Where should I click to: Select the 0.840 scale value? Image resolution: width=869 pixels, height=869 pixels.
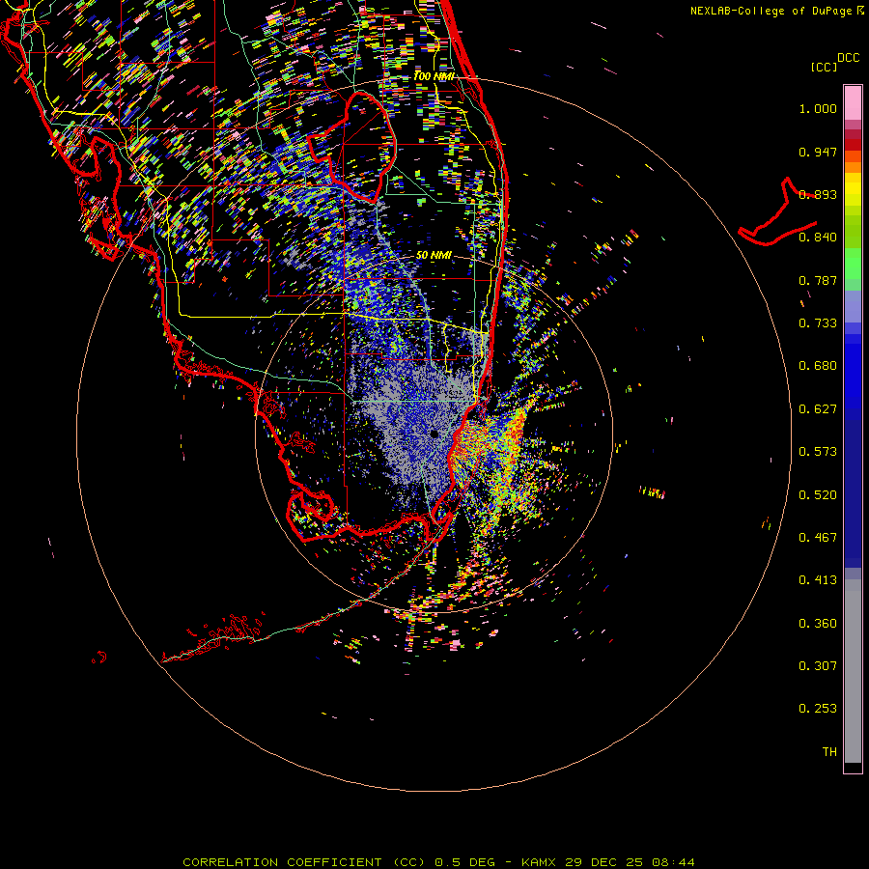point(818,238)
